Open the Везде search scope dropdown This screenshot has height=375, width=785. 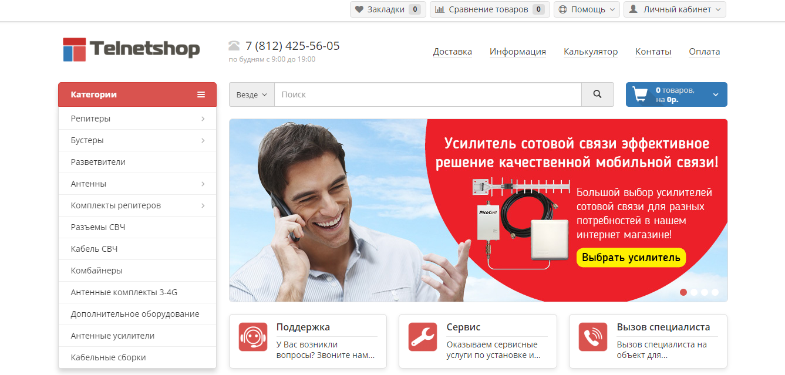[251, 94]
